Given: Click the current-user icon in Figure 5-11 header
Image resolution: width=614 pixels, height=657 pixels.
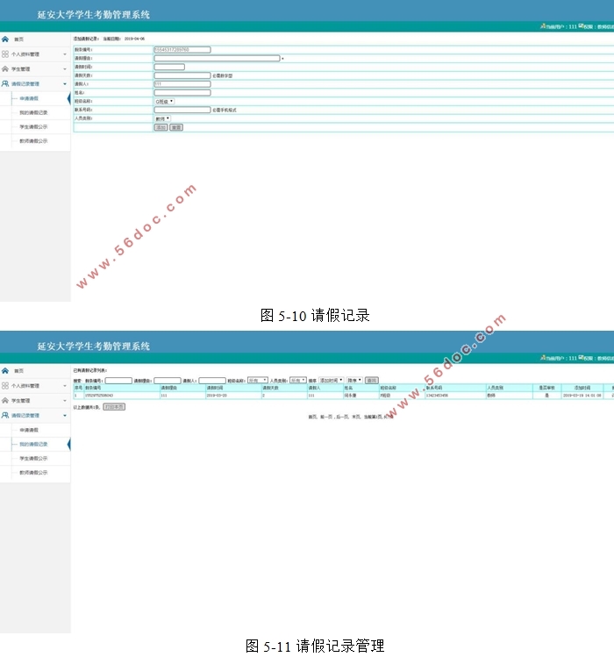Looking at the screenshot, I should [x=543, y=358].
